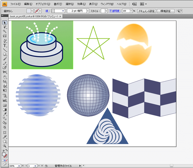This screenshot has width=193, height=168.
Task: Select the Type tool
Action: pos(5,45)
